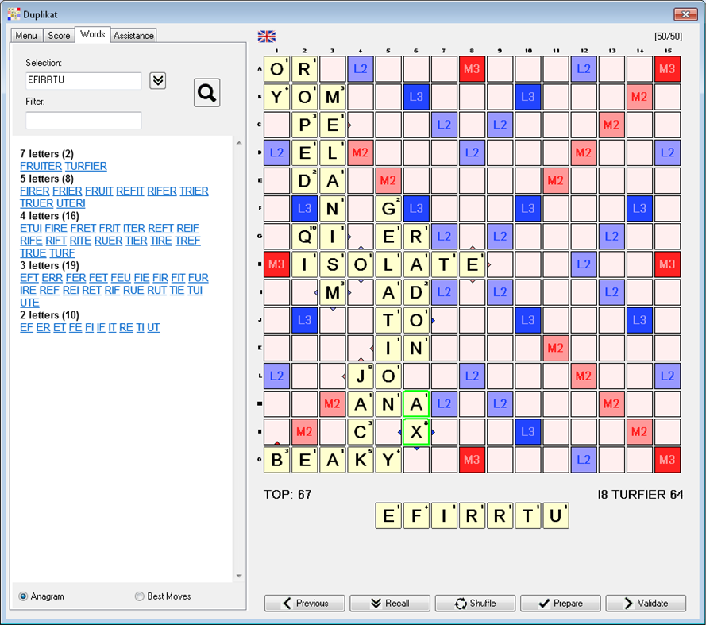Open the Assistance tab
This screenshot has width=706, height=625.
coord(133,35)
